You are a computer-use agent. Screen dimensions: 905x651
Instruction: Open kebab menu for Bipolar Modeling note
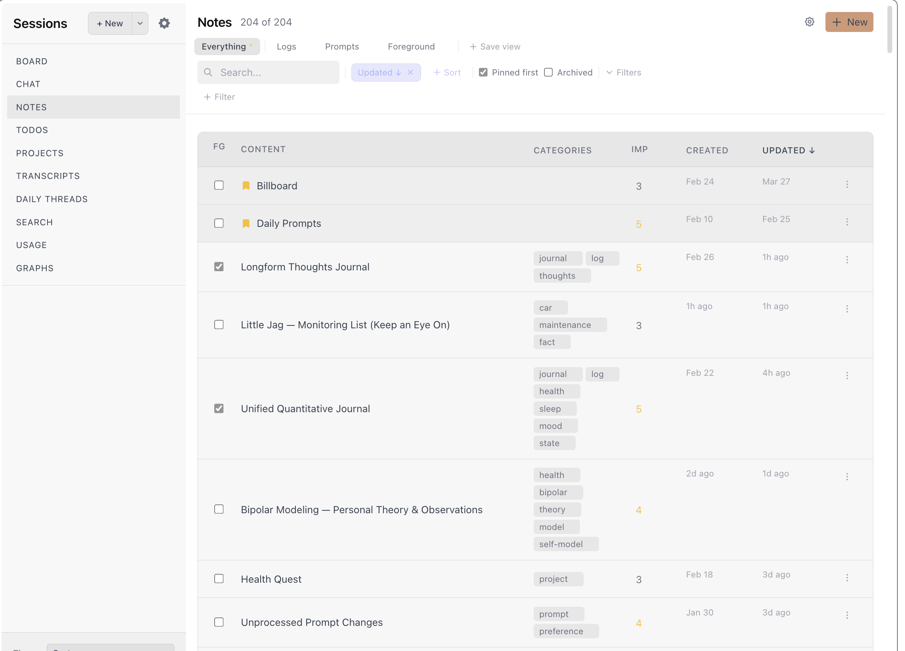pos(847,476)
